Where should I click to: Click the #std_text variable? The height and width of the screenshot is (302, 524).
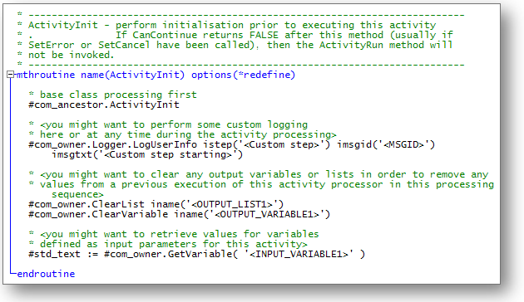click(54, 255)
